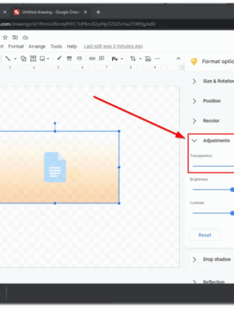Star the drawing with the star icon
234x309 pixels.
pyautogui.click(x=5, y=37)
